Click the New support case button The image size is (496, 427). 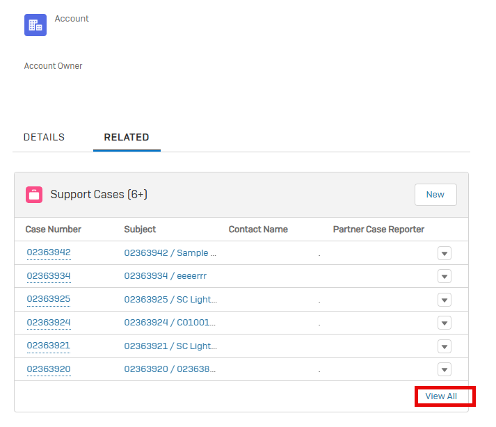coord(435,195)
